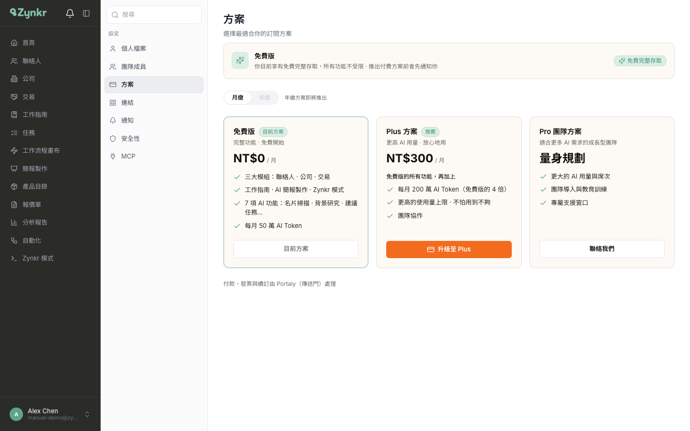Viewport: 690px width, 431px height.
Task: Expand the Alex Chen account switcher chevron
Action: coord(87,414)
